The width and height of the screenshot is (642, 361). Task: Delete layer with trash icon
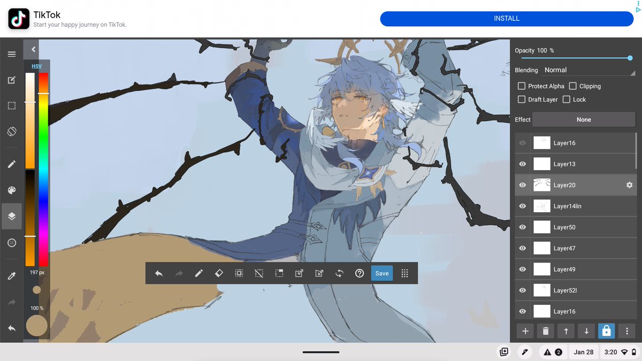click(x=546, y=331)
